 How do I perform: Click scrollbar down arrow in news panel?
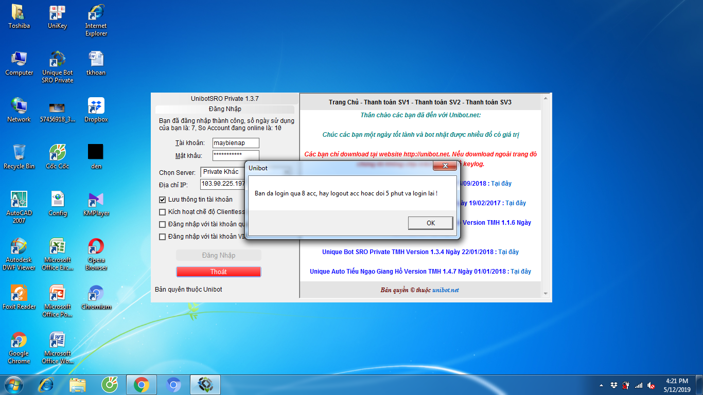(x=546, y=294)
